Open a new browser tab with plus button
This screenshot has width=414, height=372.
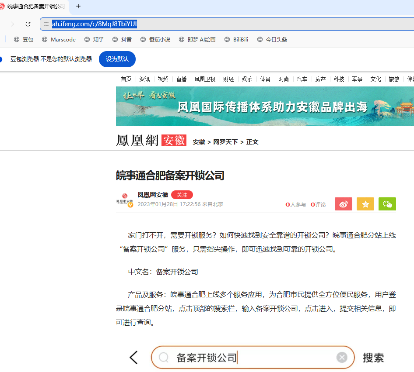tap(78, 6)
